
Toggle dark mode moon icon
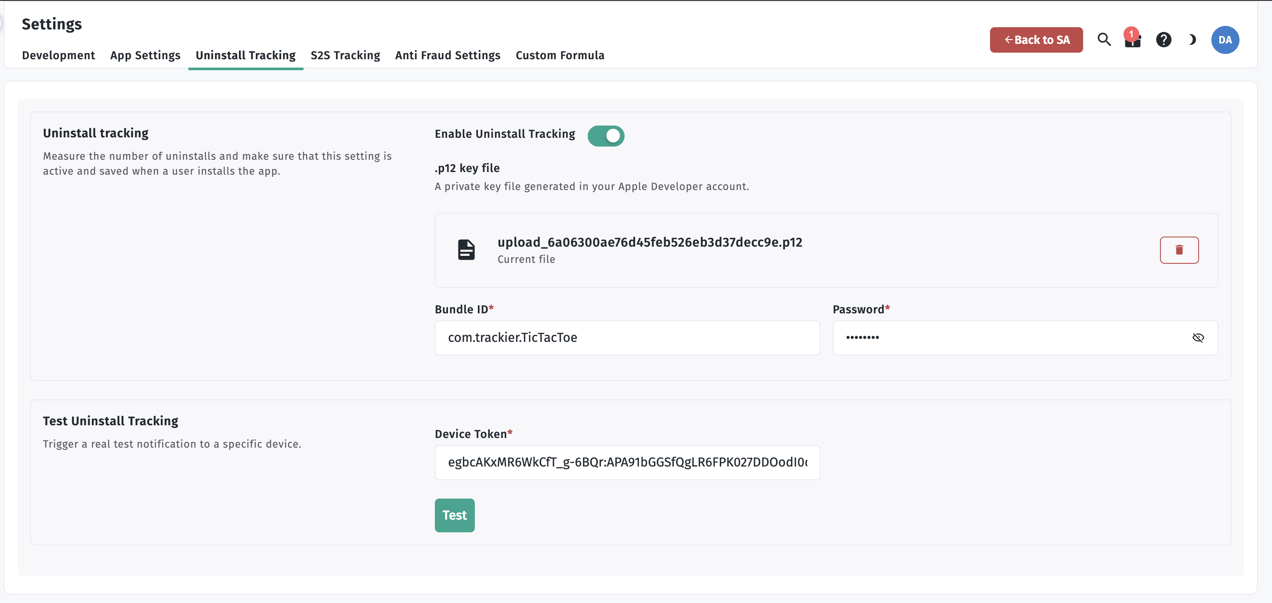1192,39
